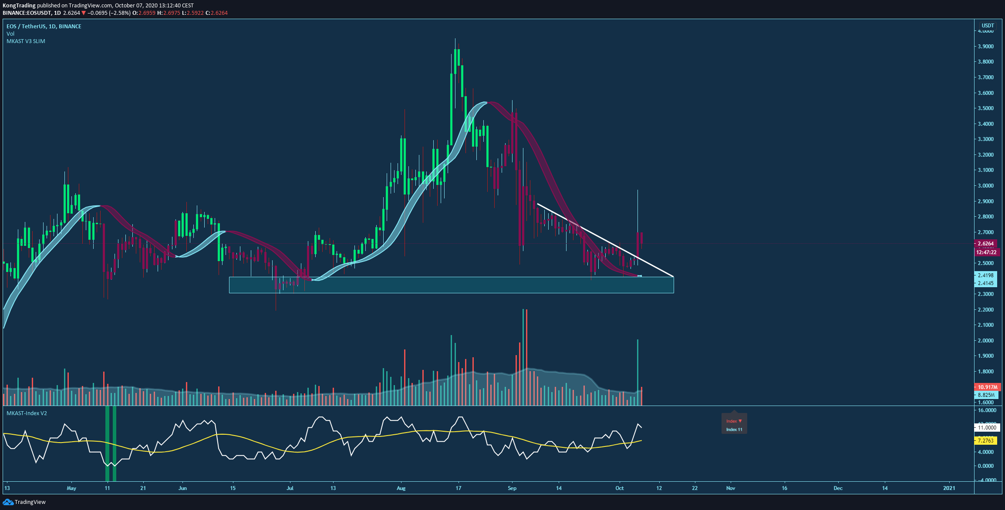The height and width of the screenshot is (510, 1005).
Task: Click the 21 date label before Jun
Action: pos(143,488)
